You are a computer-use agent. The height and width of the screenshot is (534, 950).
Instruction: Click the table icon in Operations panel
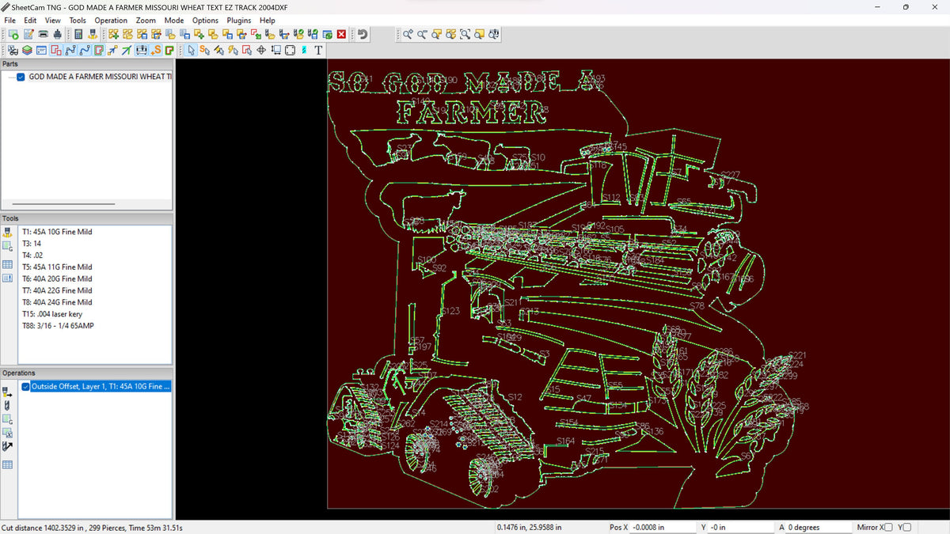8,464
